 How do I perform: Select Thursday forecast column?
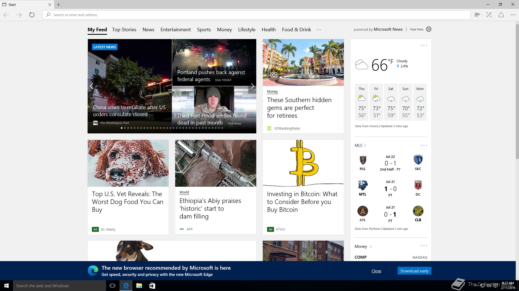[362, 102]
